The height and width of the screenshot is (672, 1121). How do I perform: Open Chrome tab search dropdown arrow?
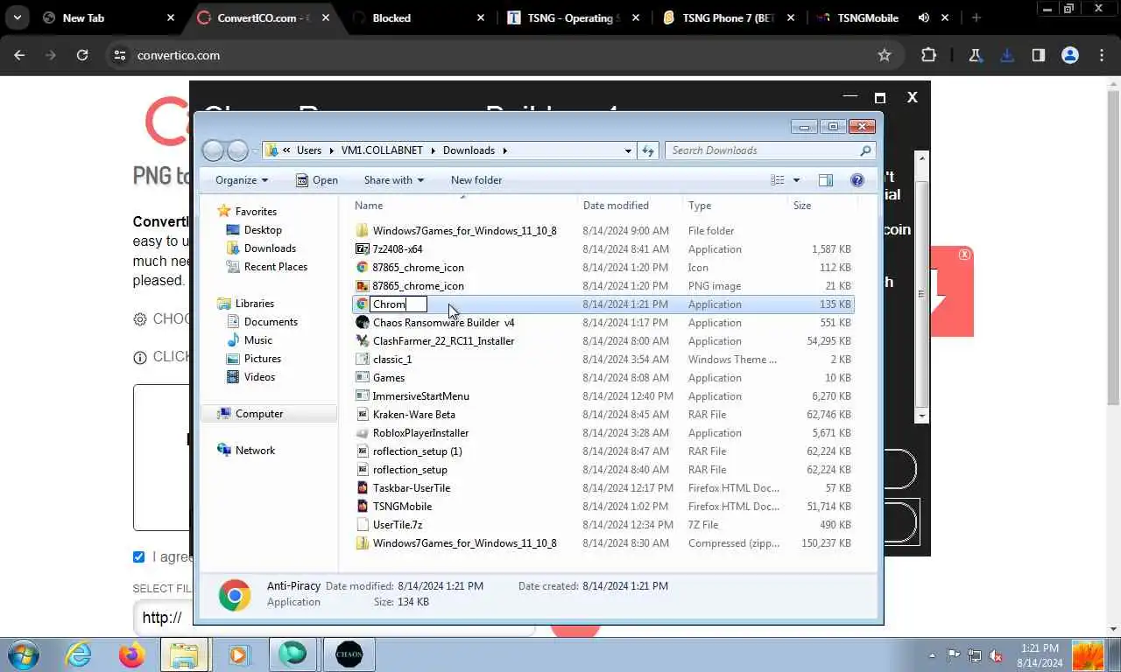17,17
